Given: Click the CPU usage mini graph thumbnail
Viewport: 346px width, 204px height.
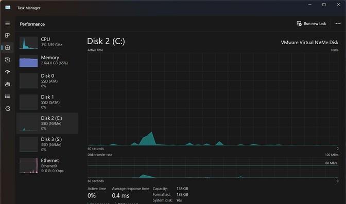Looking at the screenshot, I should click(28, 43).
